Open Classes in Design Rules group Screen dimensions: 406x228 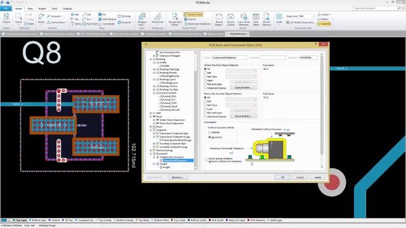pyautogui.click(x=190, y=19)
